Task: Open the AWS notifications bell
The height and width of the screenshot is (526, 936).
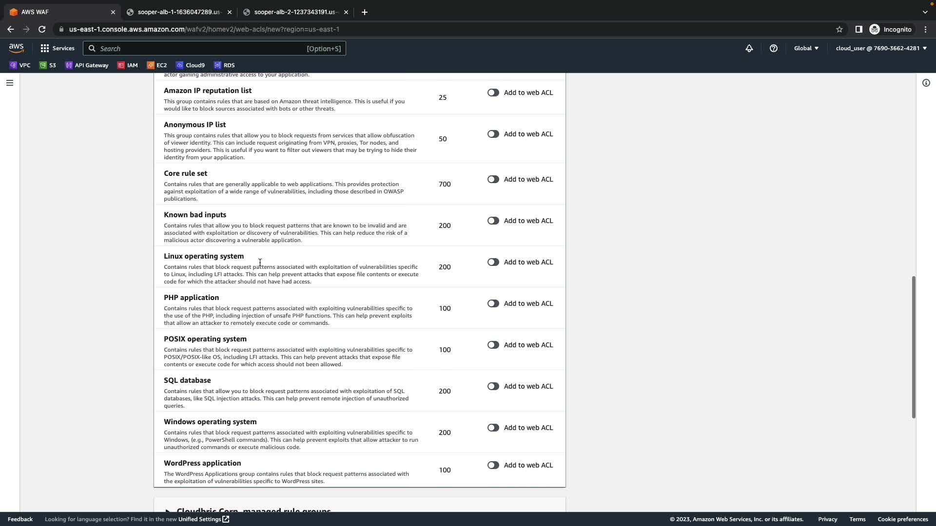Action: (x=749, y=48)
